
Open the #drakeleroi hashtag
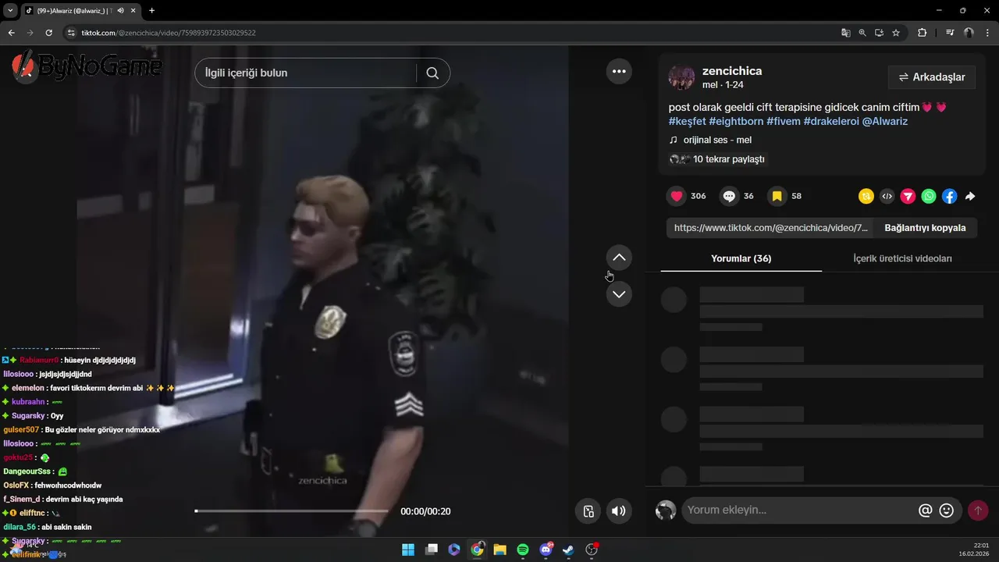tap(831, 121)
